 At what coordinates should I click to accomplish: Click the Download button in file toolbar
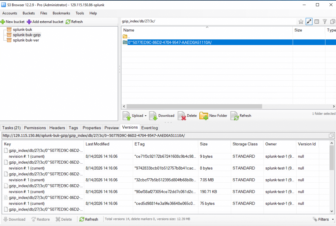(162, 116)
